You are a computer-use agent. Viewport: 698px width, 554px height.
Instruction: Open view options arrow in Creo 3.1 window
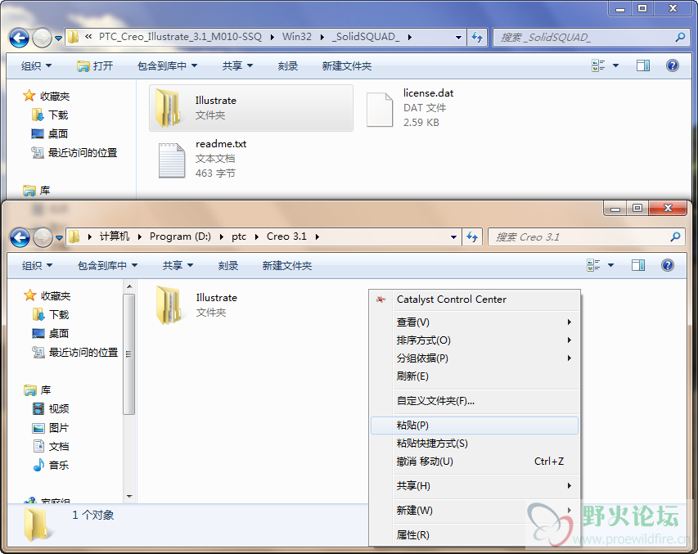[610, 265]
